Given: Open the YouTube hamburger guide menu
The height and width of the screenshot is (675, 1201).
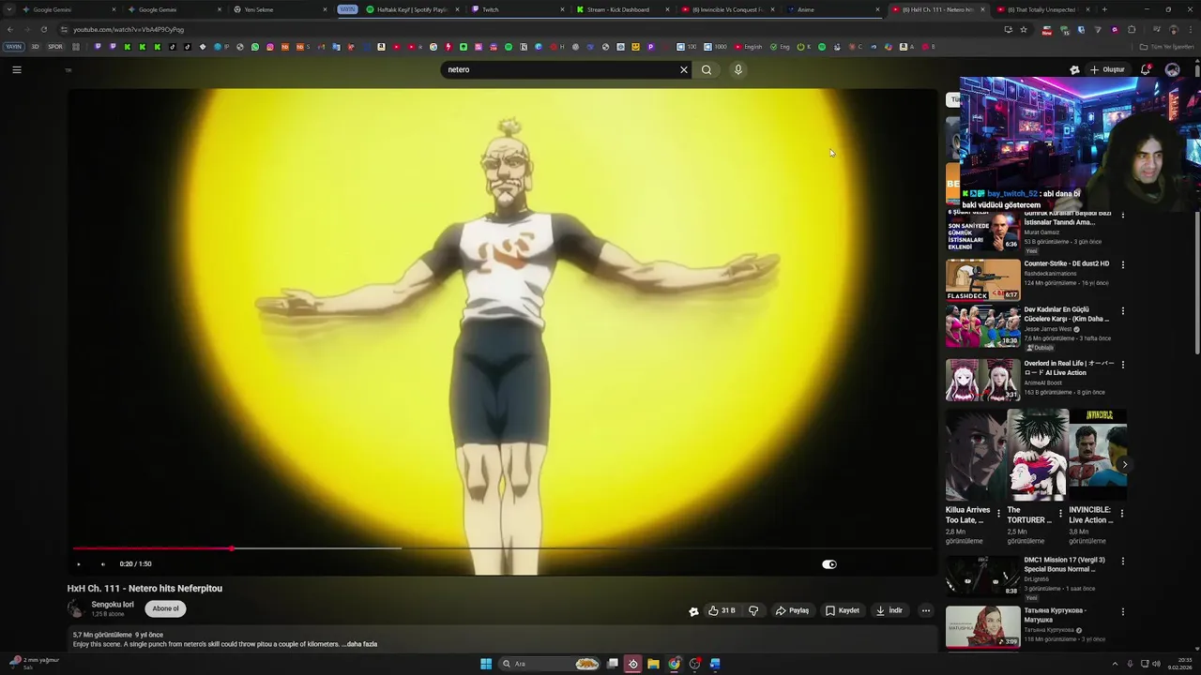Looking at the screenshot, I should click(17, 69).
